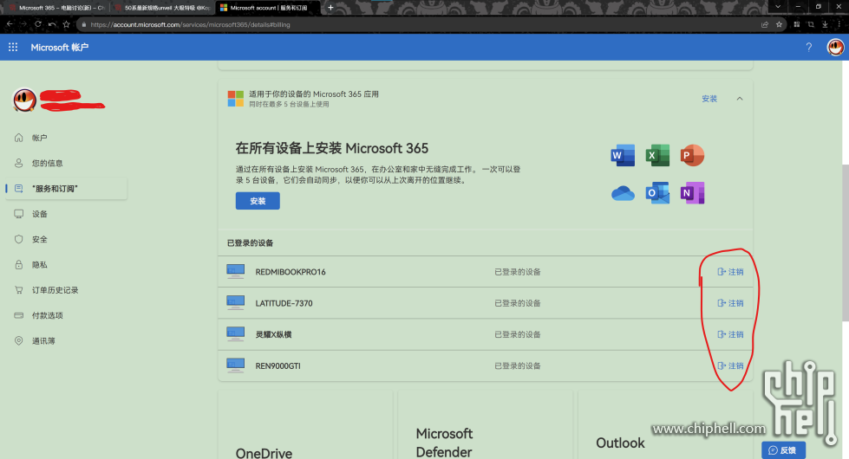Click the star icon left of the address bar
Viewport: 849px width, 459px height.
[x=66, y=24]
